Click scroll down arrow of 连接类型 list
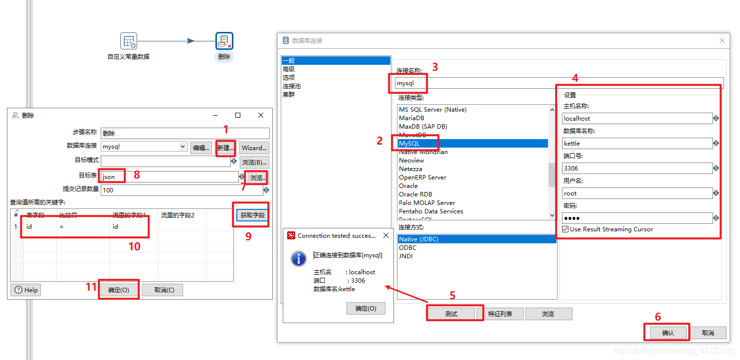 (552, 215)
